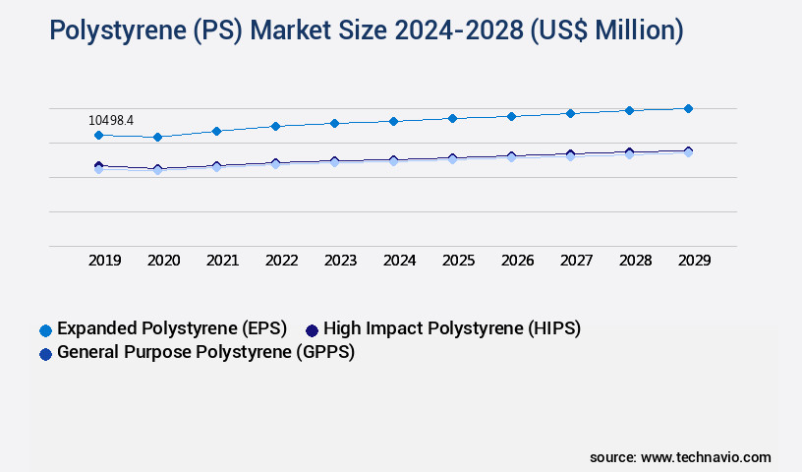The image size is (802, 472).
Task: Open the www.technavio.com source link
Action: click(x=706, y=457)
